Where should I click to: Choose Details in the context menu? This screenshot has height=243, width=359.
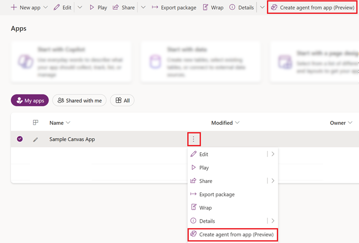tap(227, 221)
